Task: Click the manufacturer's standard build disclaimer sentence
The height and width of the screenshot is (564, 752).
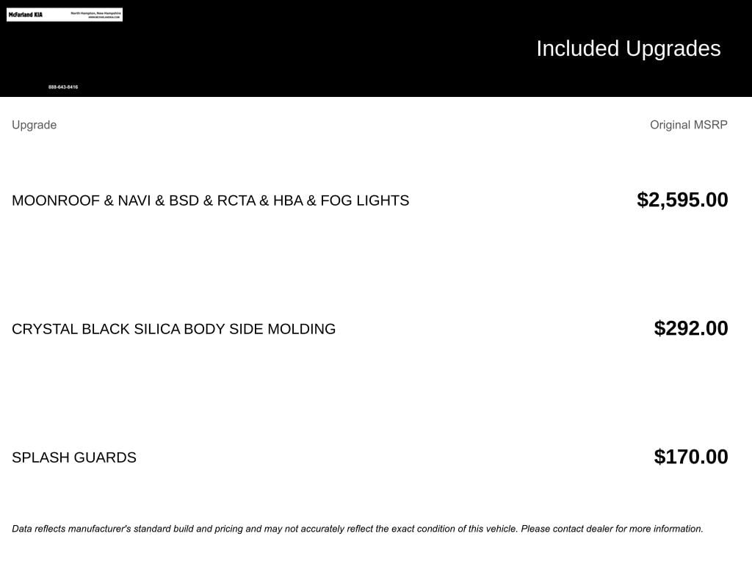Action: (264, 529)
